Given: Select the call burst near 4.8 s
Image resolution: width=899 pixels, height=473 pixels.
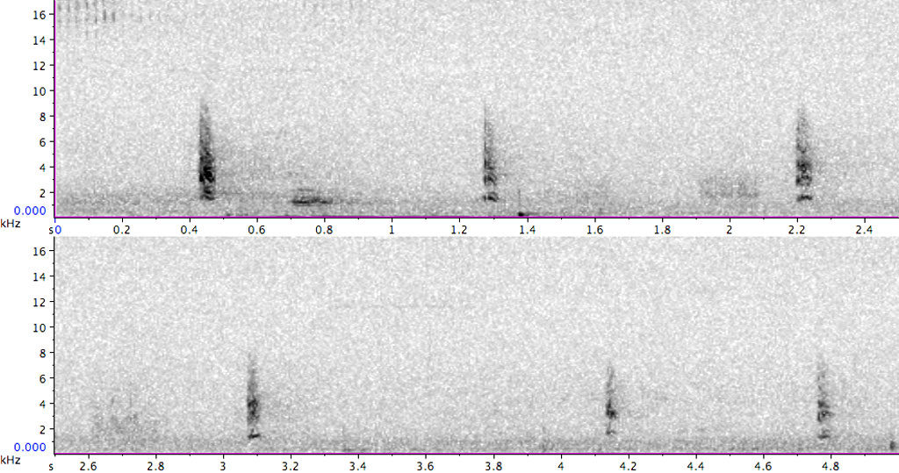Looking at the screenshot, I should pos(823,399).
